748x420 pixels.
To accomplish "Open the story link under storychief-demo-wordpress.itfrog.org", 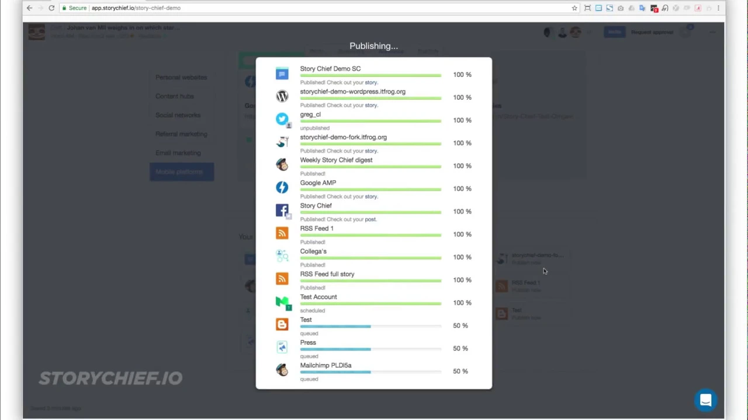I will pyautogui.click(x=371, y=106).
